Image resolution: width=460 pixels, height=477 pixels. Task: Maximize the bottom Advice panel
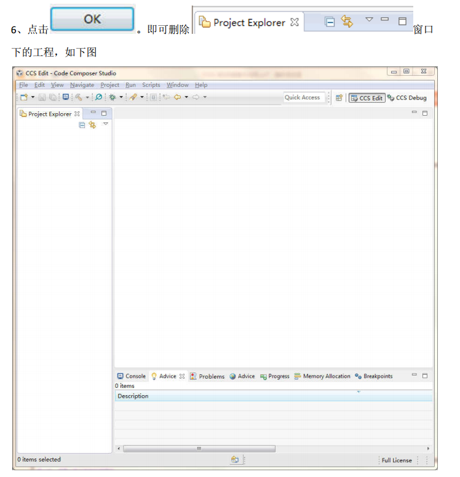tap(425, 376)
